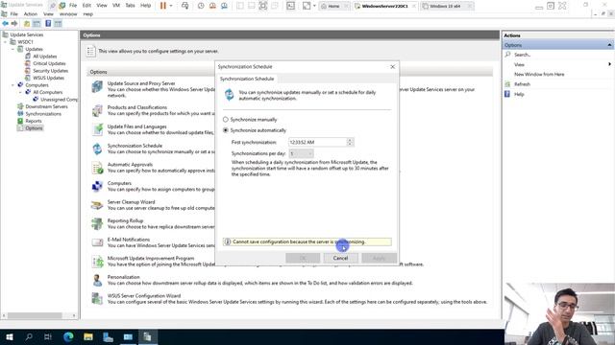Open E-Mail Notifications icon

click(x=97, y=242)
